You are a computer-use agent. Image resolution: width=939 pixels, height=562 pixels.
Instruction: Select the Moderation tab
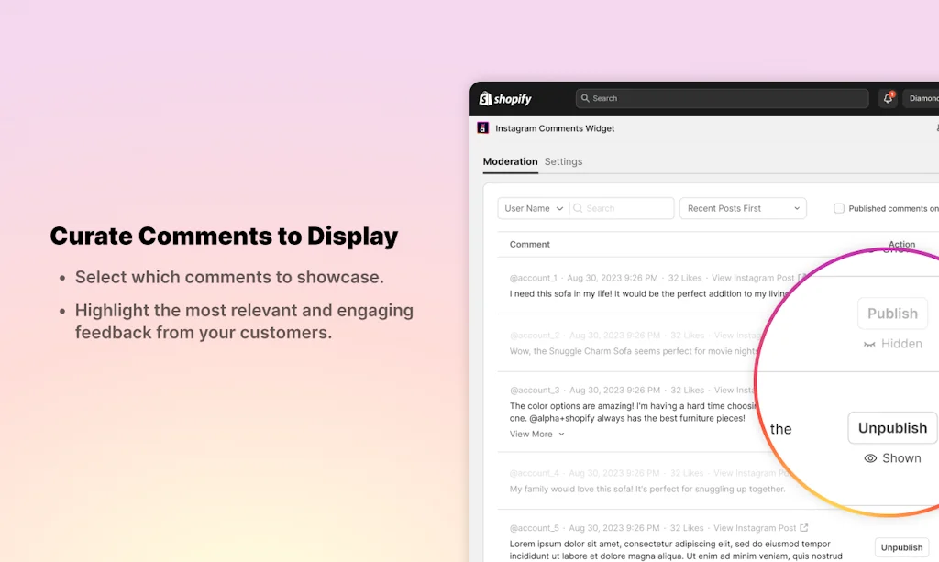(x=510, y=161)
